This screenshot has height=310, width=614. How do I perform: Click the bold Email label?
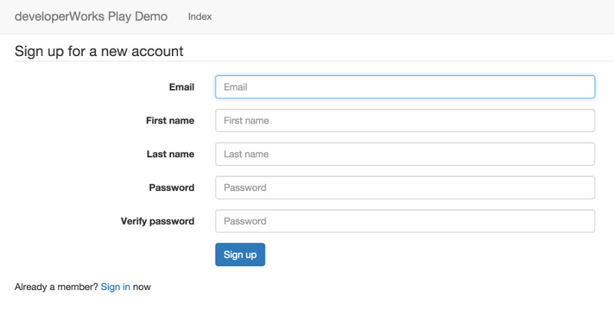(x=181, y=87)
